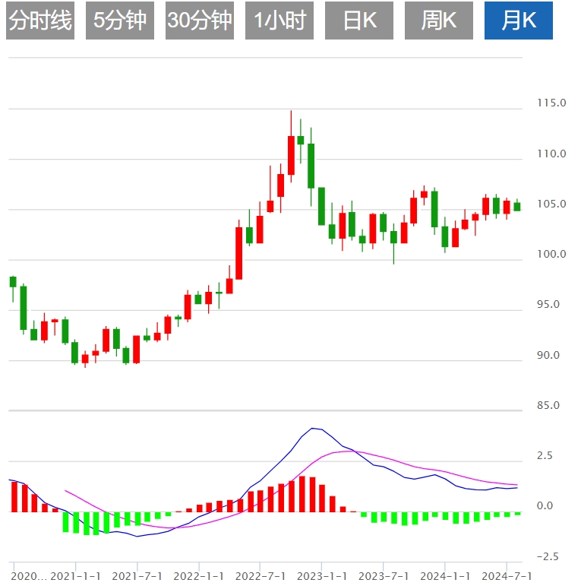
Task: Click the tallest red MACD histogram bar
Action: pyautogui.click(x=302, y=494)
